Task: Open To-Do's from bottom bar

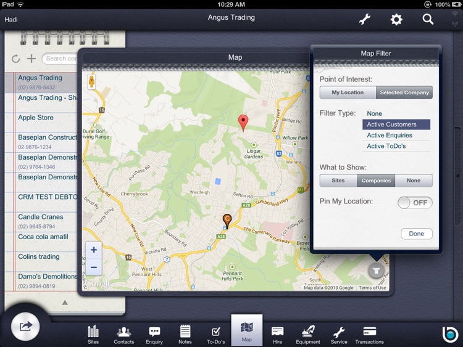Action: tap(216, 335)
